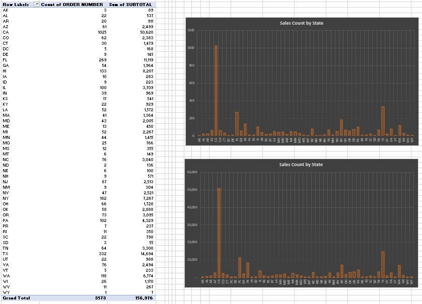This screenshot has width=422, height=304.
Task: Click IL subtotal 3,709
Action: 148,88
